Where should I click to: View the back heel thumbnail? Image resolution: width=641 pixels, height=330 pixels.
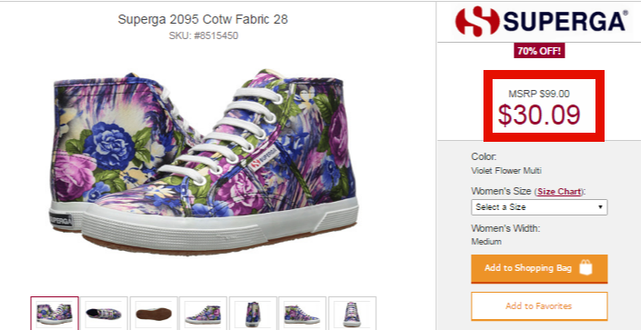click(252, 313)
